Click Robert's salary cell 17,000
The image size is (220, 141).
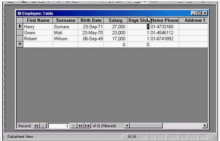[x=116, y=38]
